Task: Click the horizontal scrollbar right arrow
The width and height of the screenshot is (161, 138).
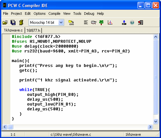Action: tap(150, 127)
